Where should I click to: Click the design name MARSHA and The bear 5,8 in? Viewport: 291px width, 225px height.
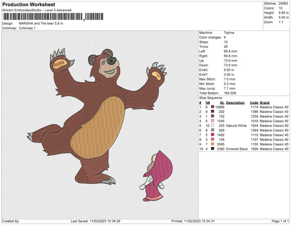click(x=41, y=23)
